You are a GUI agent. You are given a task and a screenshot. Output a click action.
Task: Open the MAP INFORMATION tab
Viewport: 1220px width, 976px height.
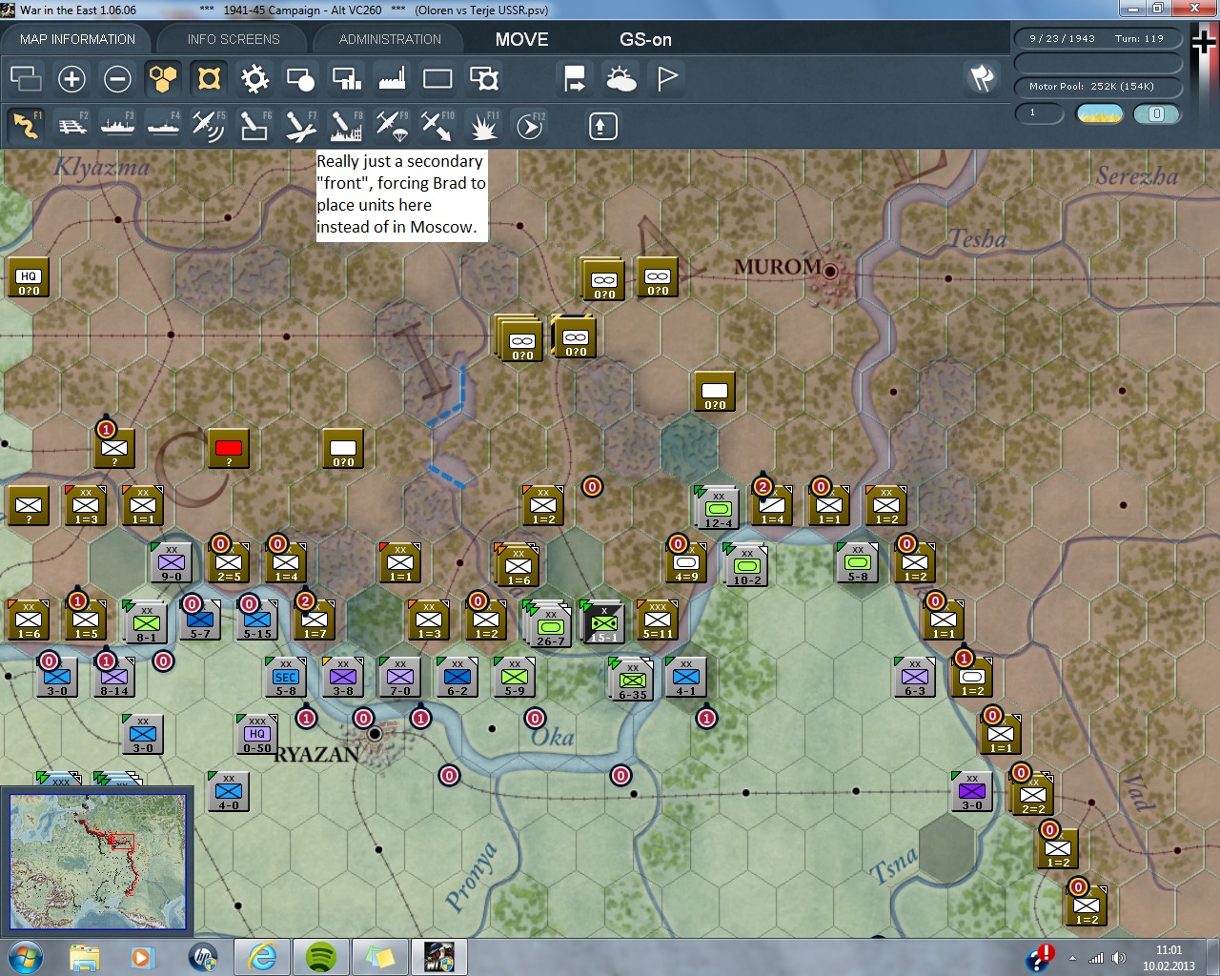tap(77, 39)
